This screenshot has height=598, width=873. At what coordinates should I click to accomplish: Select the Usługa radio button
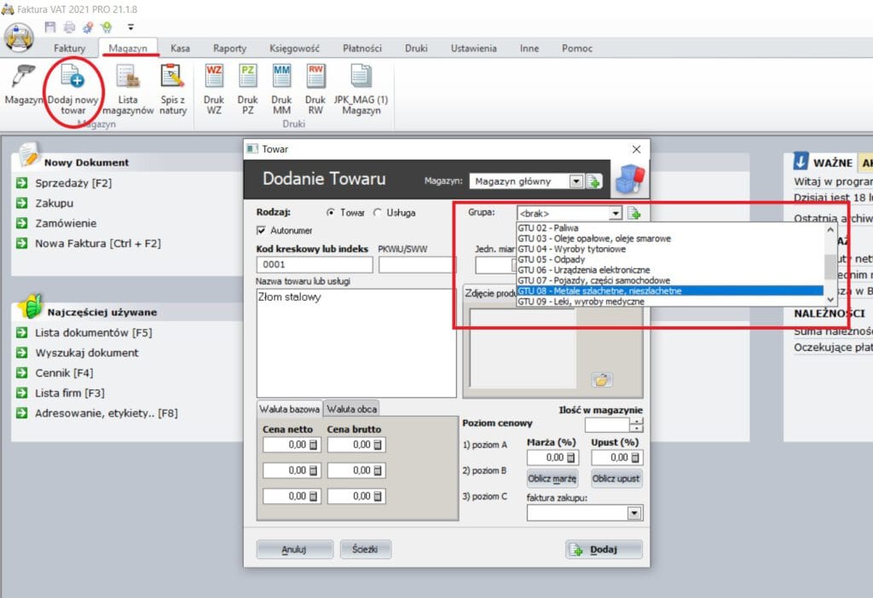point(379,213)
